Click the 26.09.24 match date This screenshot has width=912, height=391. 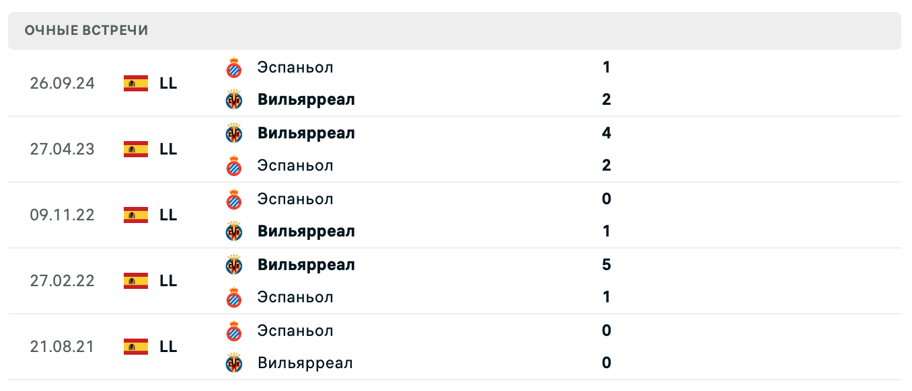pyautogui.click(x=63, y=83)
